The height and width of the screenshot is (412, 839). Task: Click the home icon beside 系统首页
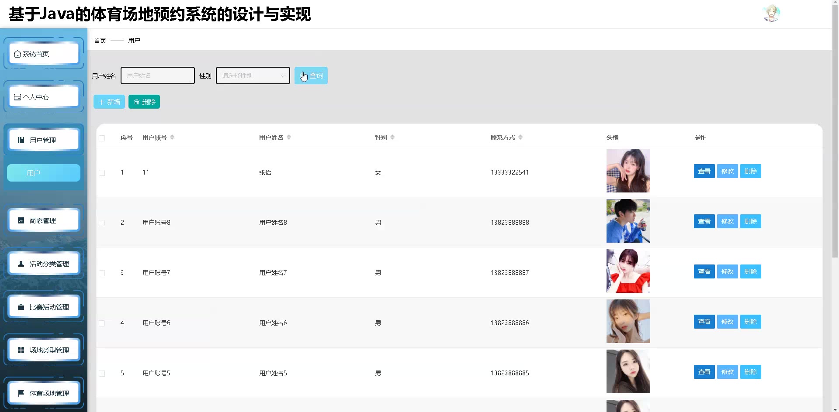(17, 54)
